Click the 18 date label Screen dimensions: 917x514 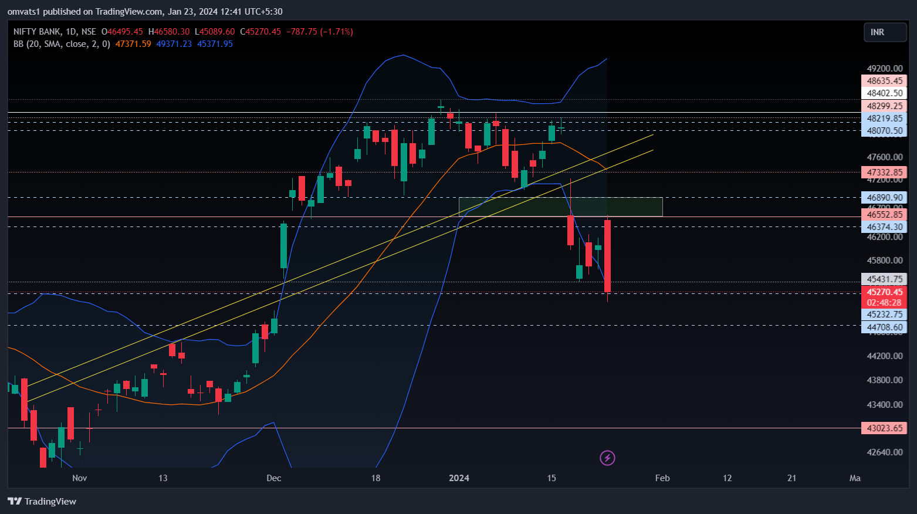coord(376,478)
